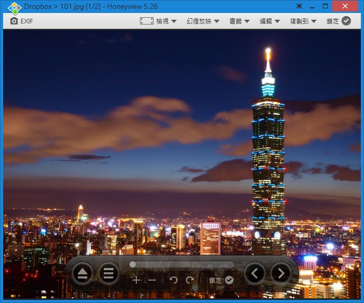Image resolution: width=364 pixels, height=303 pixels.
Task: Click the eject/open file button in overlay
Action: (83, 274)
